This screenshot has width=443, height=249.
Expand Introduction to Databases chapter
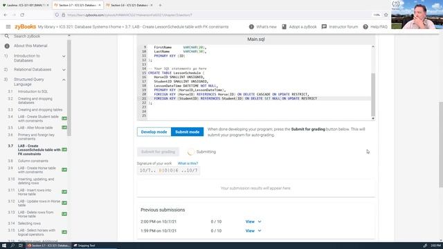pos(64,57)
